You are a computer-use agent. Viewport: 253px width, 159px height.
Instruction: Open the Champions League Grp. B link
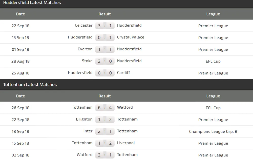pos(213,131)
